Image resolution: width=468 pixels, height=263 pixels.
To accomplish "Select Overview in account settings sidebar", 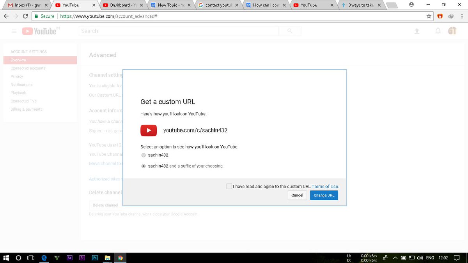I will pyautogui.click(x=40, y=60).
